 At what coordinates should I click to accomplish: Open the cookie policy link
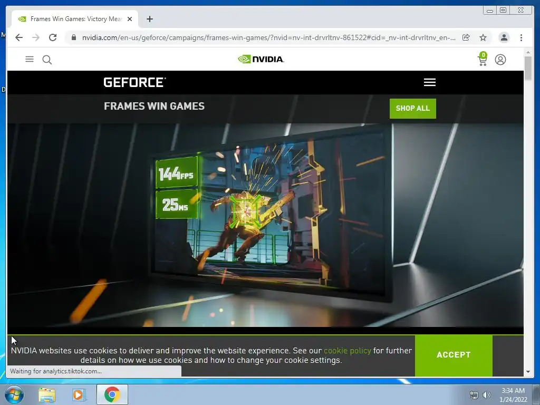click(x=347, y=351)
